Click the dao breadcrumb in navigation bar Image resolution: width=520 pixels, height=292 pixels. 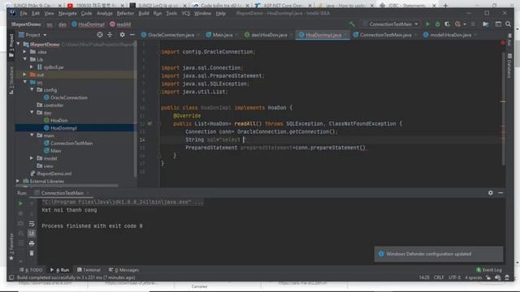63,24
